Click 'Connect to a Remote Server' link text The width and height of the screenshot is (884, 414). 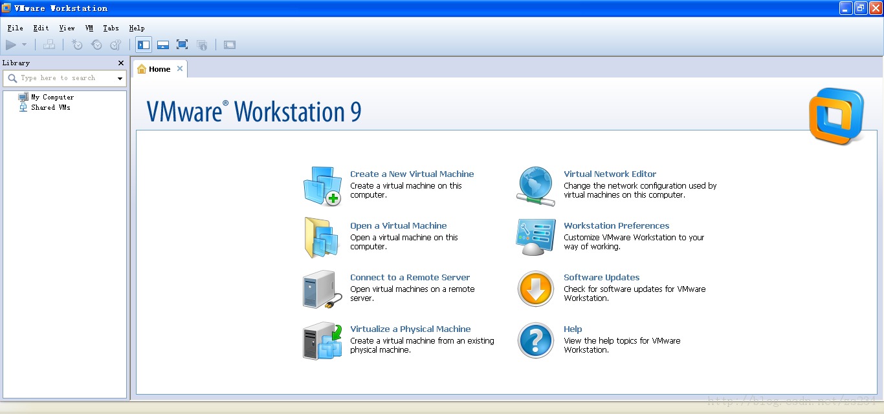point(410,278)
